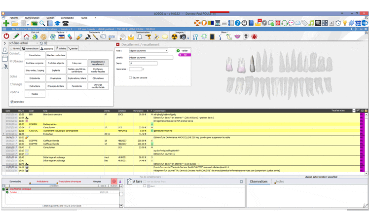Tick the checkbox in the 'A faire' list
Image resolution: width=370 pixels, height=222 pixels.
click(145, 186)
